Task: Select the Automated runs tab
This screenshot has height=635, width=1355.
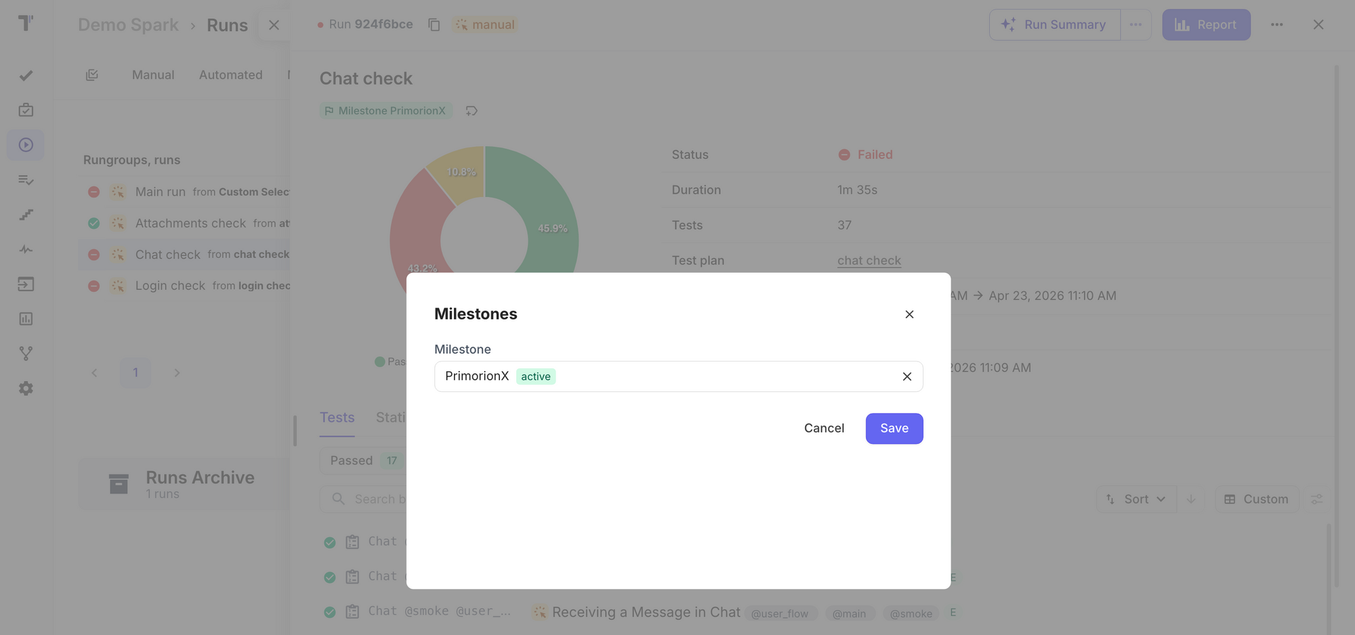Action: pos(230,75)
